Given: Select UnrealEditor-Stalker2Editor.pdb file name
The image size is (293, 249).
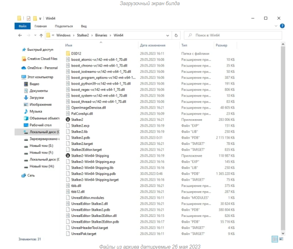Looking at the screenshot, I should coord(95,222).
